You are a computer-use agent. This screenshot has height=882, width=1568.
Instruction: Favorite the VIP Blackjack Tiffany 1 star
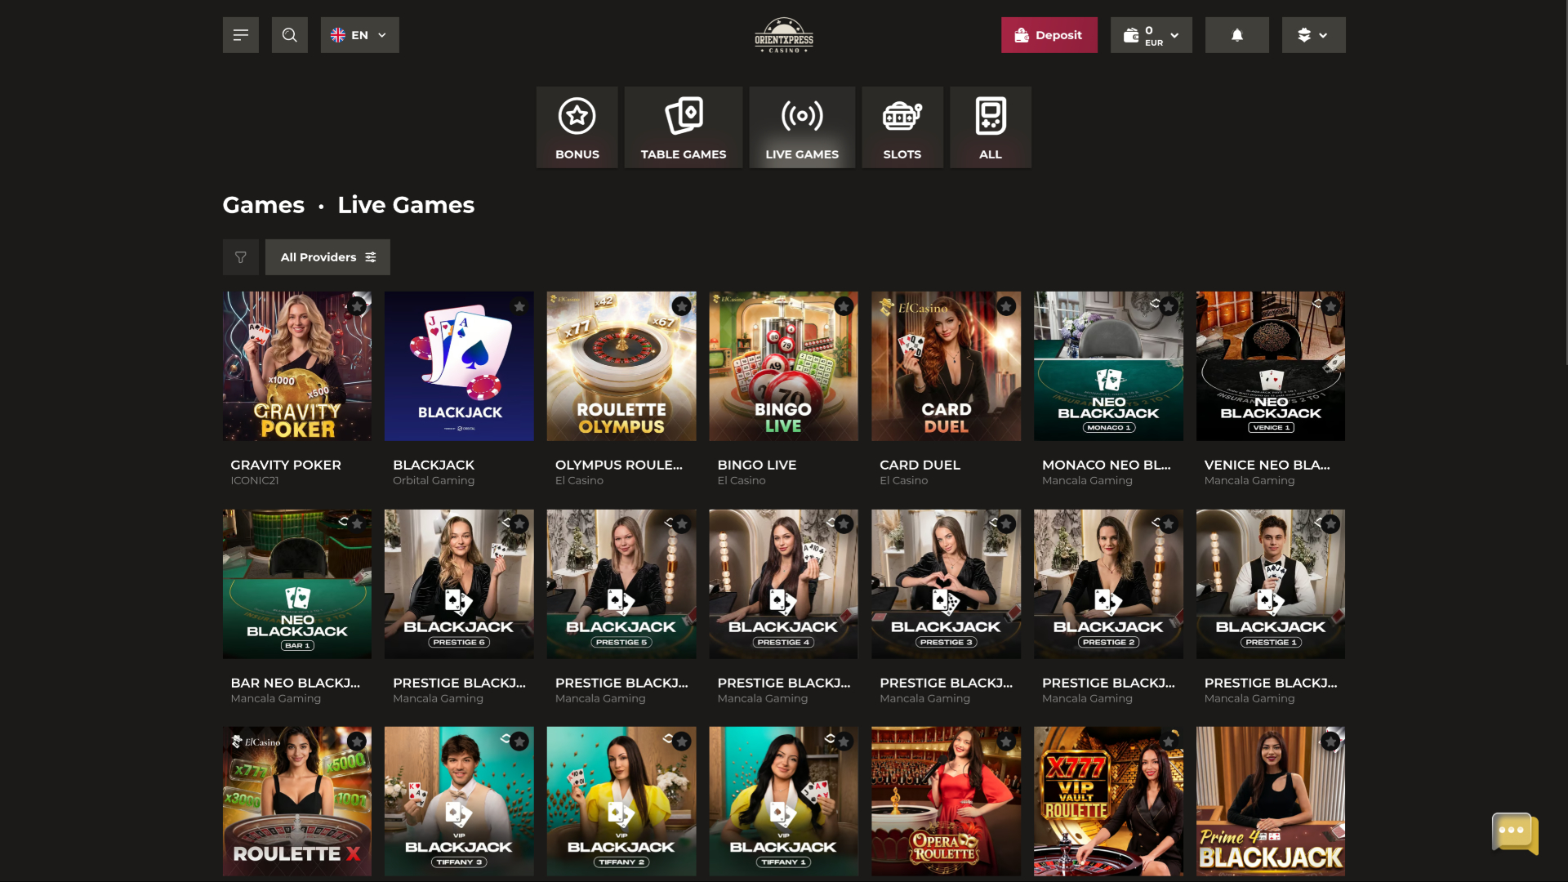click(844, 742)
